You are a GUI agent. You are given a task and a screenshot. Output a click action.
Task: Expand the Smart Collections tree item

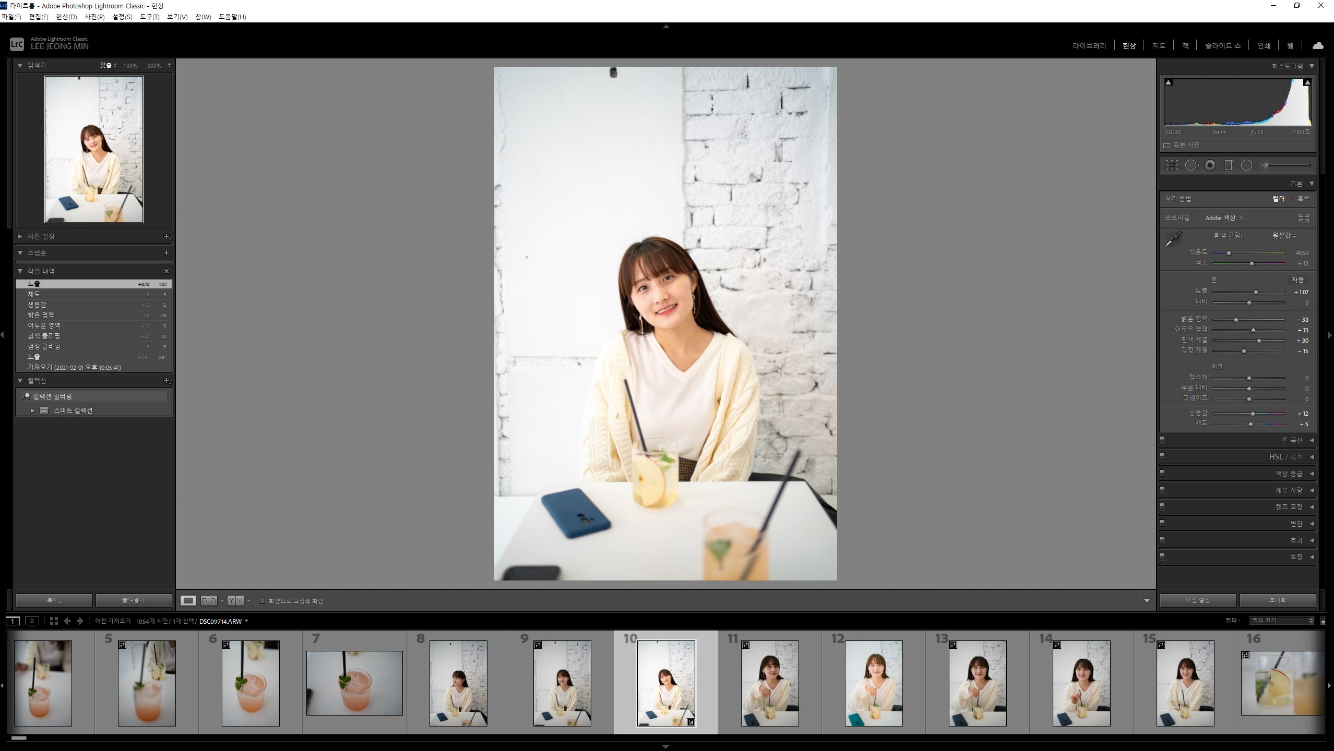click(32, 410)
